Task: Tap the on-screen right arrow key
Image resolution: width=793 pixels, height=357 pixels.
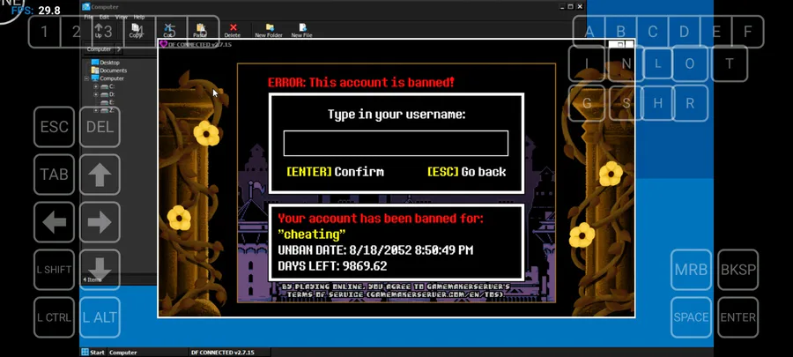Action: (100, 222)
